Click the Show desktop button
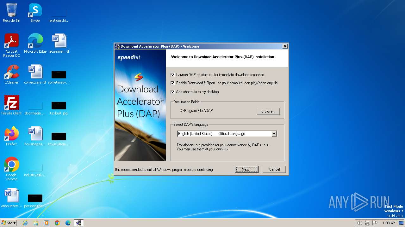The image size is (405, 227). pos(402,223)
